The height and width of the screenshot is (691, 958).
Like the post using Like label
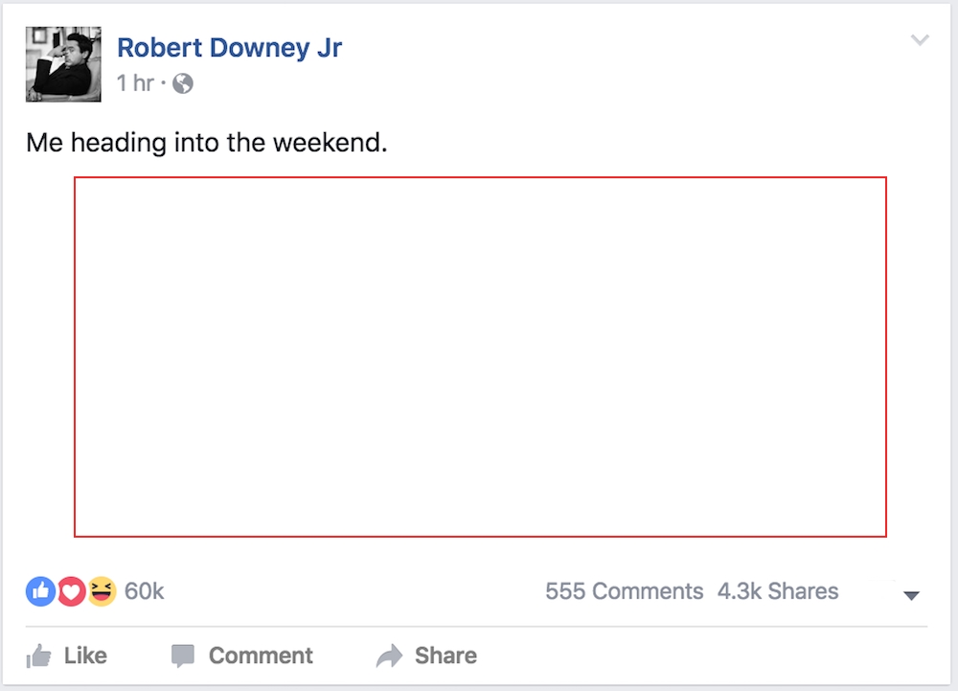coord(85,656)
